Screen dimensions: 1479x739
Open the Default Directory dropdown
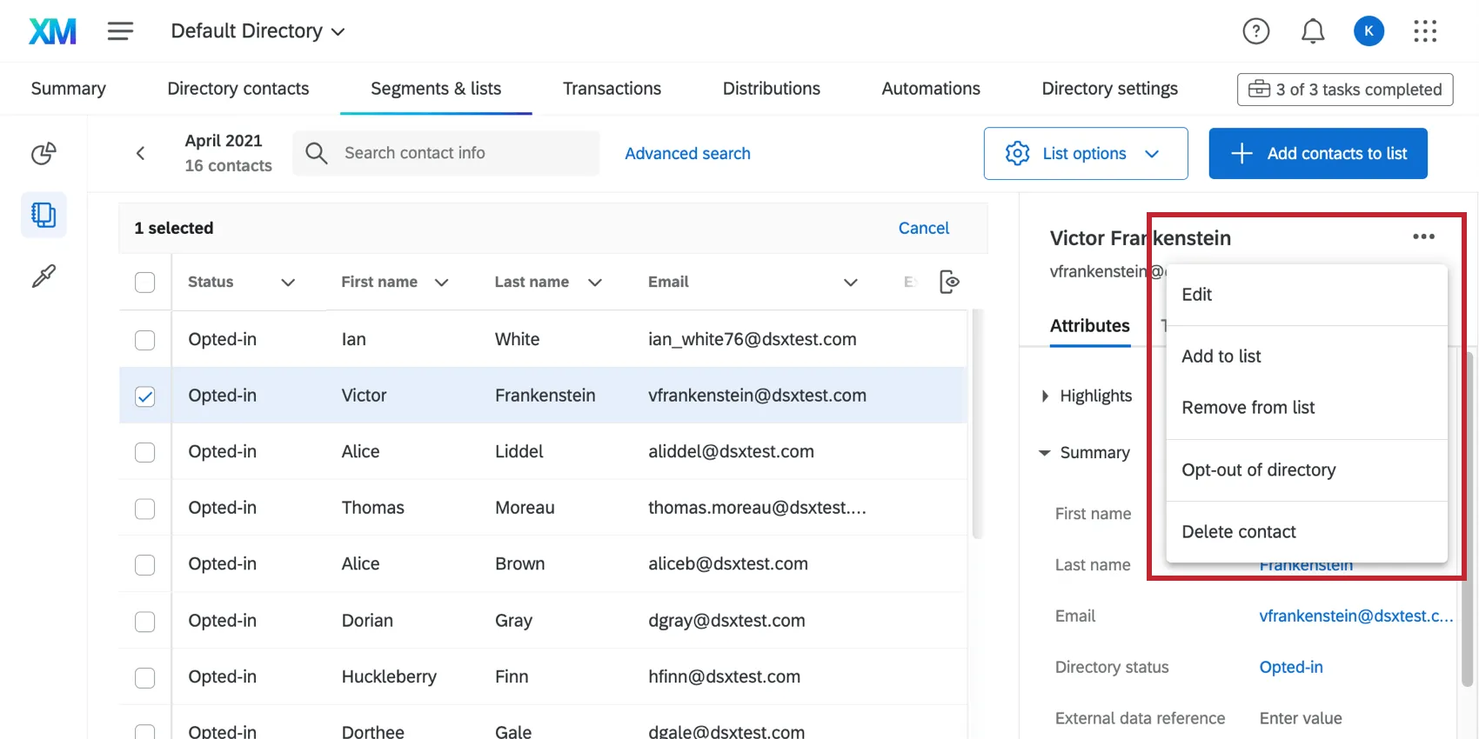click(x=258, y=31)
